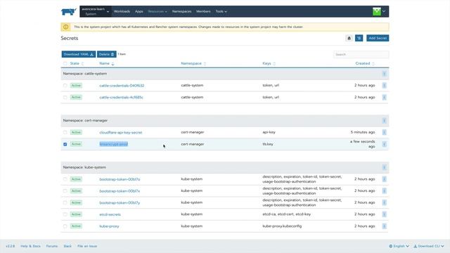Open row actions for cattle-credentials-4cf685c
The width and height of the screenshot is (450, 253).
click(x=384, y=97)
